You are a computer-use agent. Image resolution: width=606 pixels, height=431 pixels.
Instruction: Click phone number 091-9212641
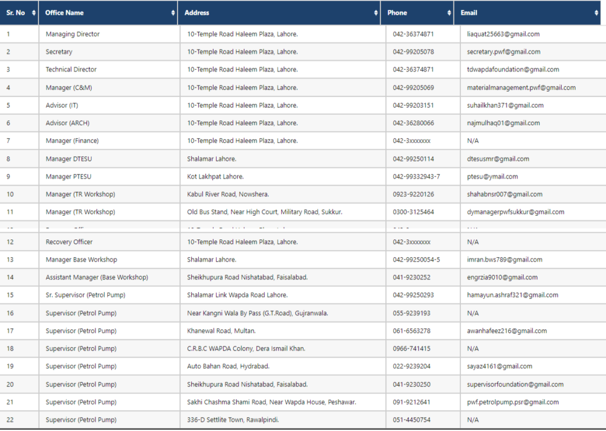click(x=412, y=403)
